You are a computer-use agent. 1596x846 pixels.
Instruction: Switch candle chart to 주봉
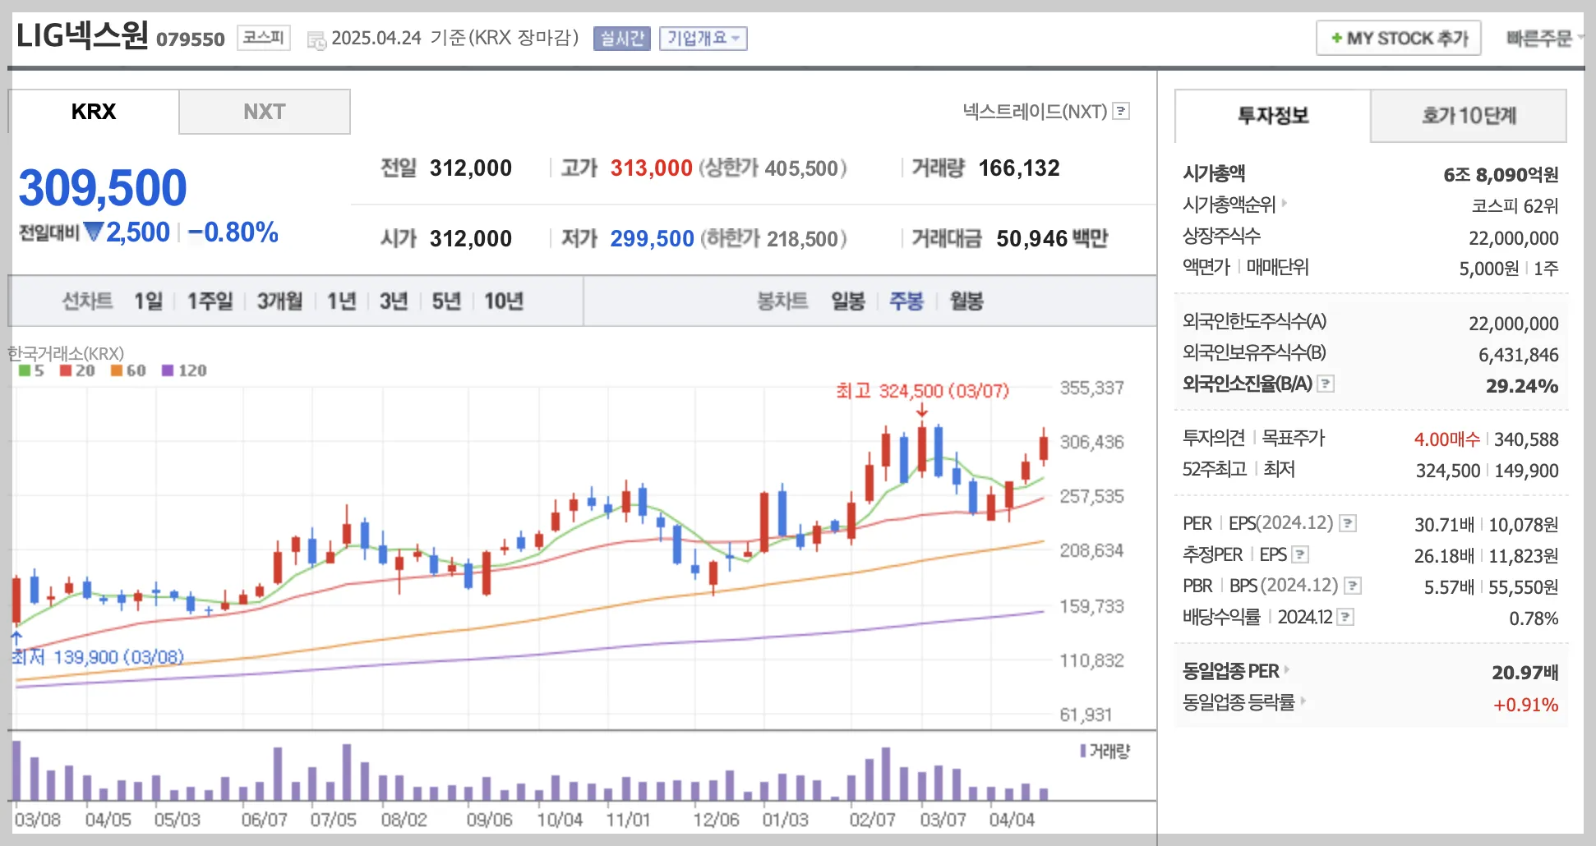tap(906, 301)
